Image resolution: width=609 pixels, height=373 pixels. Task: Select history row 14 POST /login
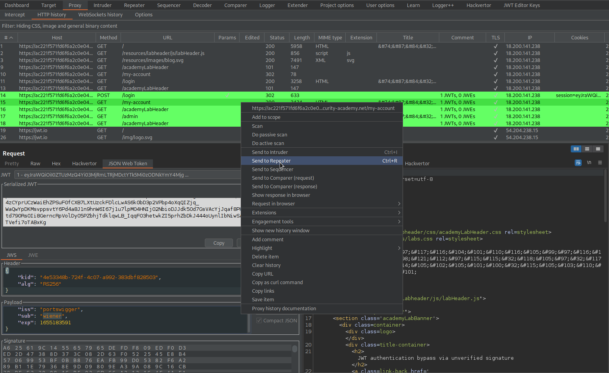[x=304, y=95]
